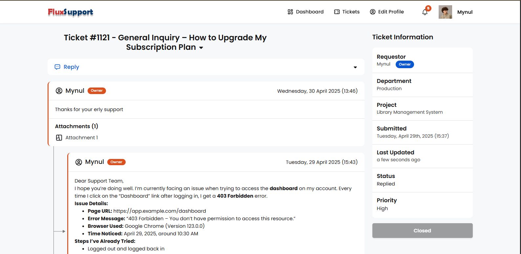Open the Tickets menu item
This screenshot has width=521, height=254.
point(347,12)
